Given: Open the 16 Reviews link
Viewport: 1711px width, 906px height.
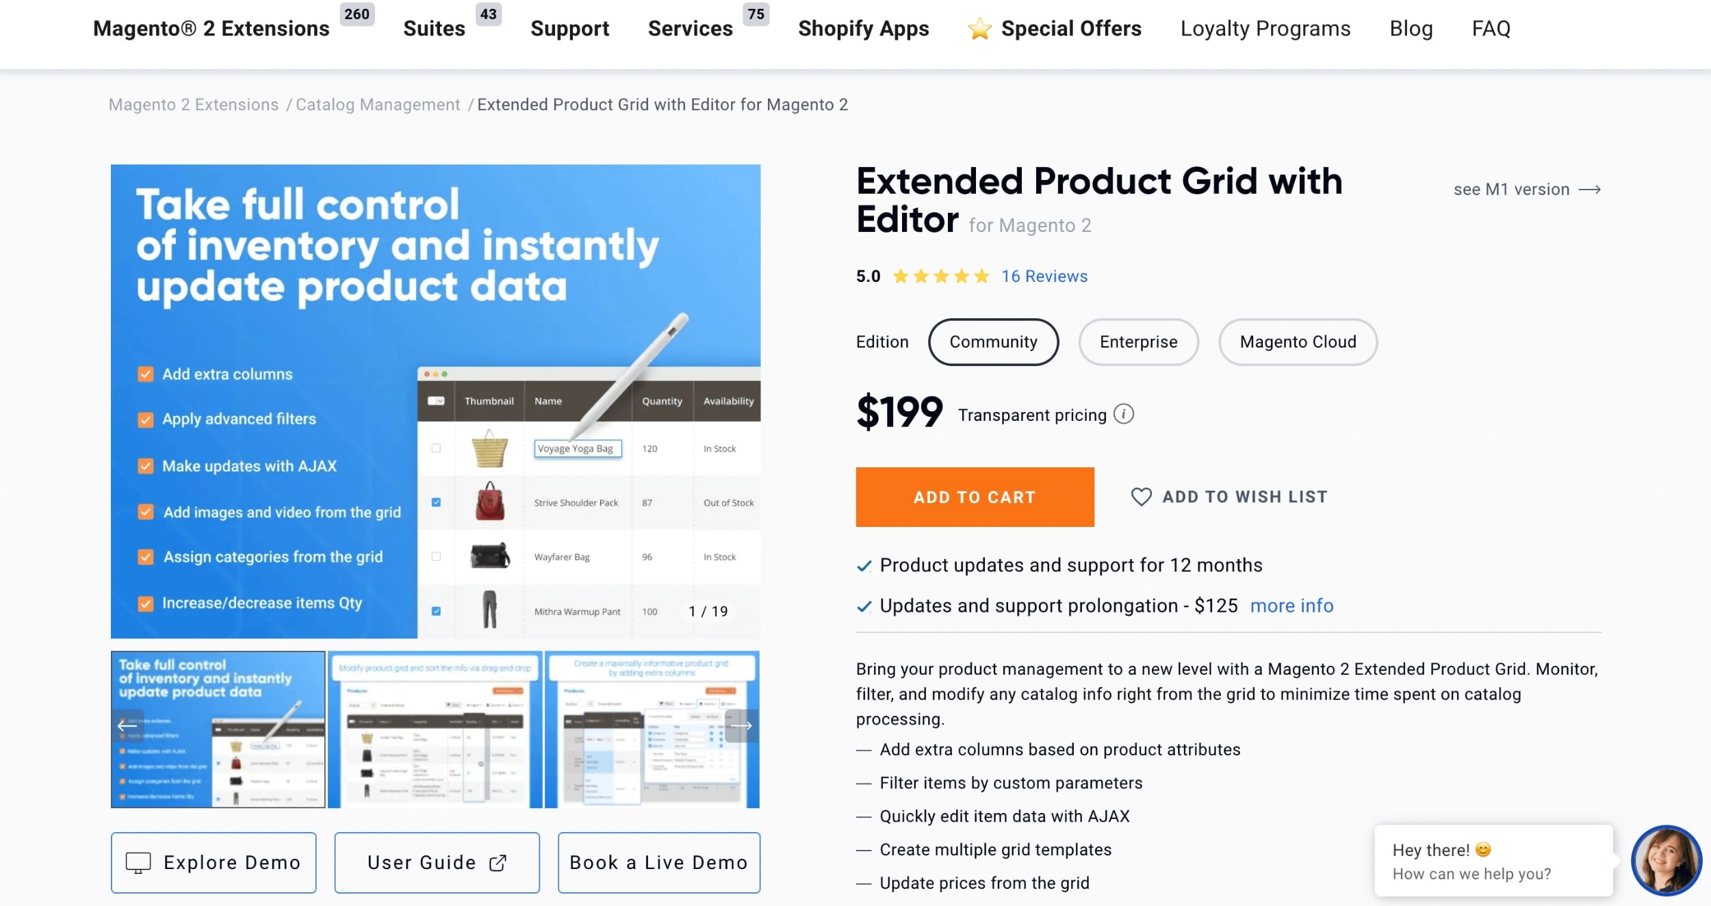Looking at the screenshot, I should [1044, 276].
